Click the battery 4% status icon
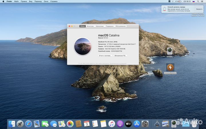The image size is (206, 129). coord(178,1)
